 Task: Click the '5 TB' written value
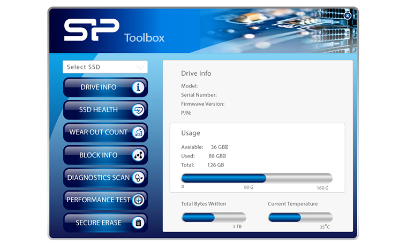[x=237, y=227]
